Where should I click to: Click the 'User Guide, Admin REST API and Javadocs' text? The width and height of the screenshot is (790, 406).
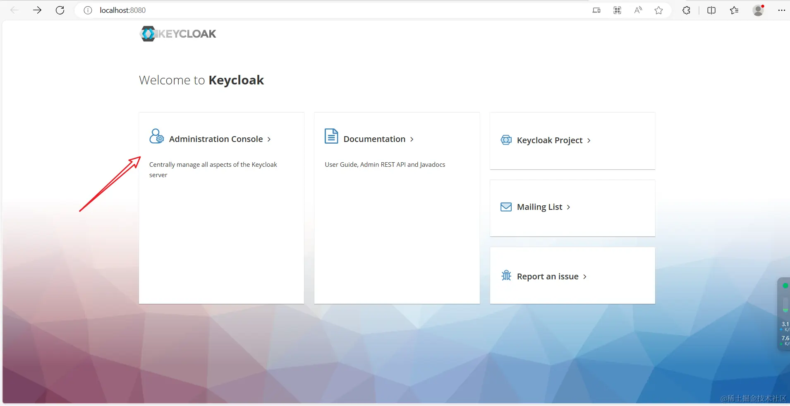(x=385, y=165)
